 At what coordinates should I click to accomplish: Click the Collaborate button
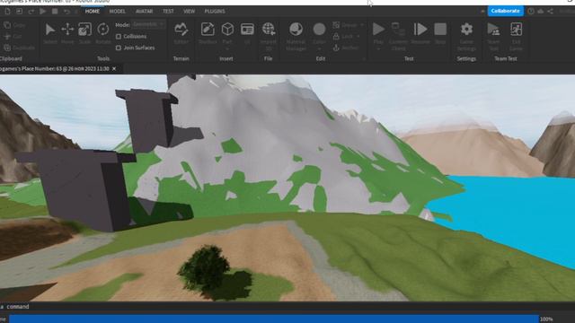pos(505,11)
